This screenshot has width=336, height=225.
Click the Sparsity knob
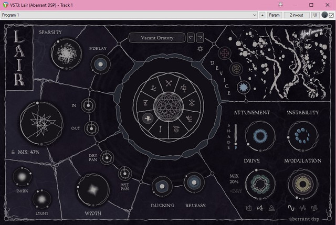coord(66,53)
